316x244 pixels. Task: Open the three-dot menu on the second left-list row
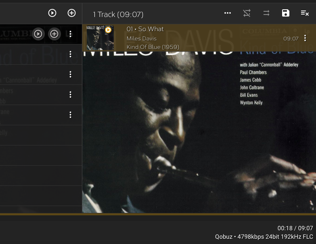point(70,54)
